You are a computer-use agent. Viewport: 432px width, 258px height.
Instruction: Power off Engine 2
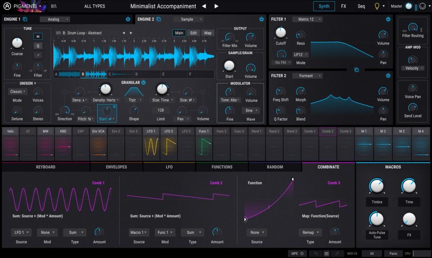[262, 19]
